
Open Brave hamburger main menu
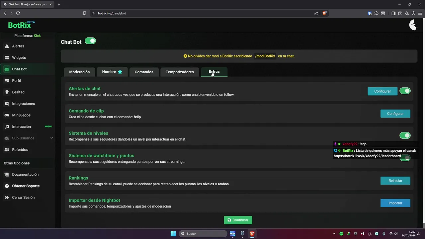420,13
